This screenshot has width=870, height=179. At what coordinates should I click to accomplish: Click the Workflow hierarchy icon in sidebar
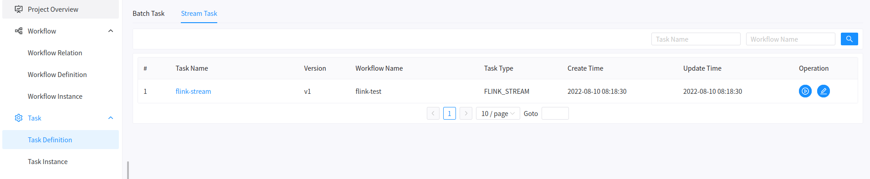coord(19,31)
